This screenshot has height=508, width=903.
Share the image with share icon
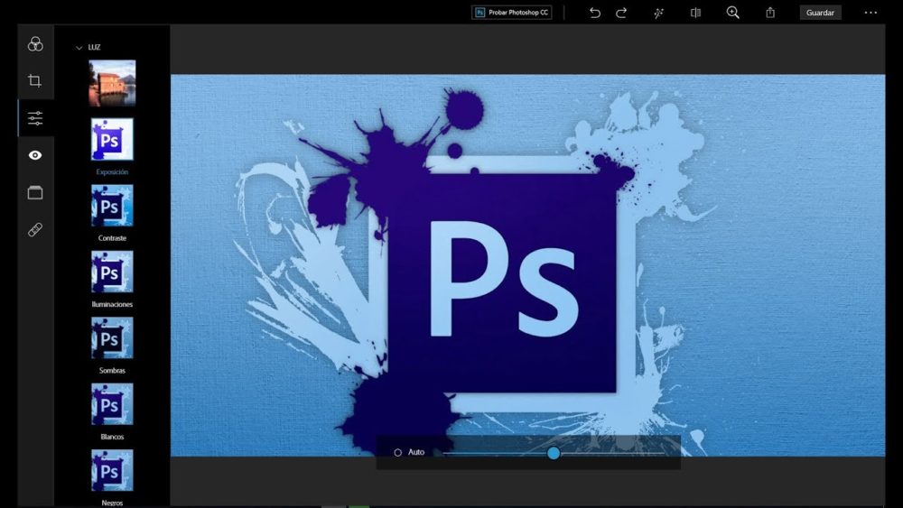[x=770, y=13]
